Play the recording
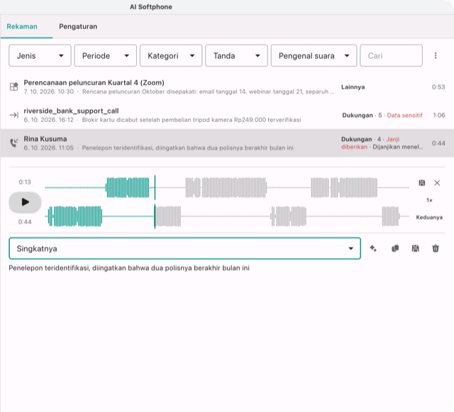 coord(25,202)
